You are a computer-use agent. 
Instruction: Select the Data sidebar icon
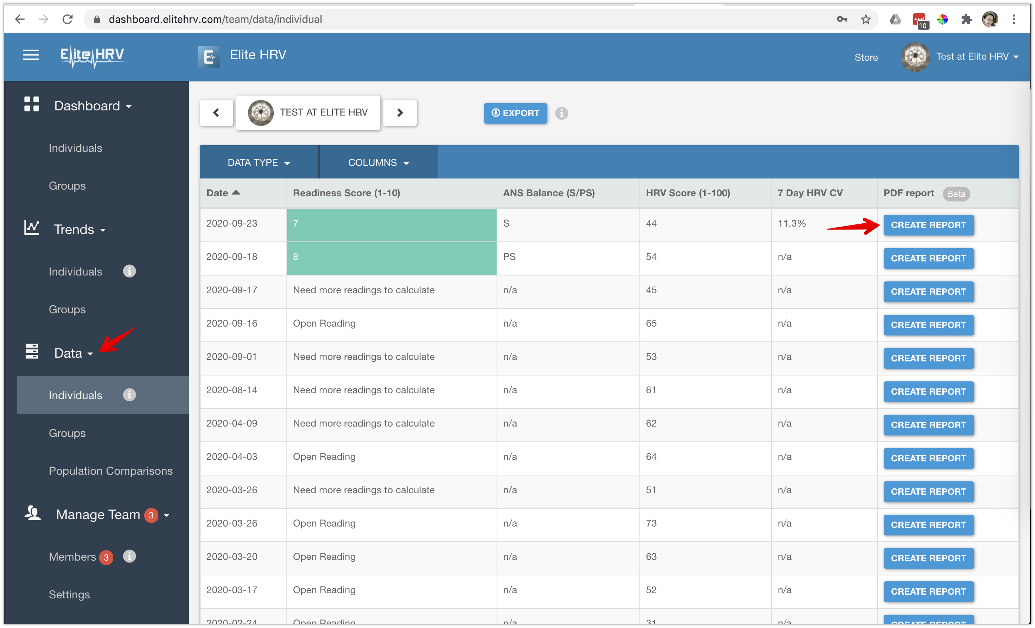[x=31, y=351]
